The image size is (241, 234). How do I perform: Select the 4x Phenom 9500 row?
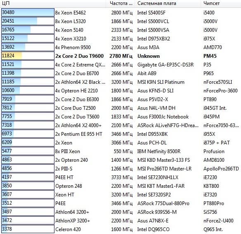(120, 47)
